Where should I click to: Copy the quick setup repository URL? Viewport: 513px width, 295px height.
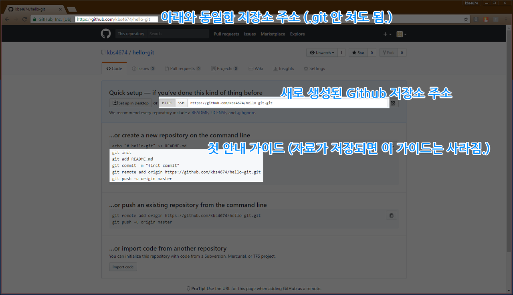pos(393,103)
